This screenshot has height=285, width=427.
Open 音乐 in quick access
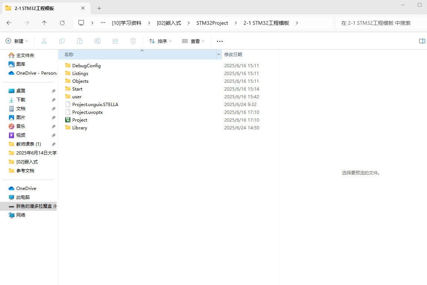coord(21,126)
